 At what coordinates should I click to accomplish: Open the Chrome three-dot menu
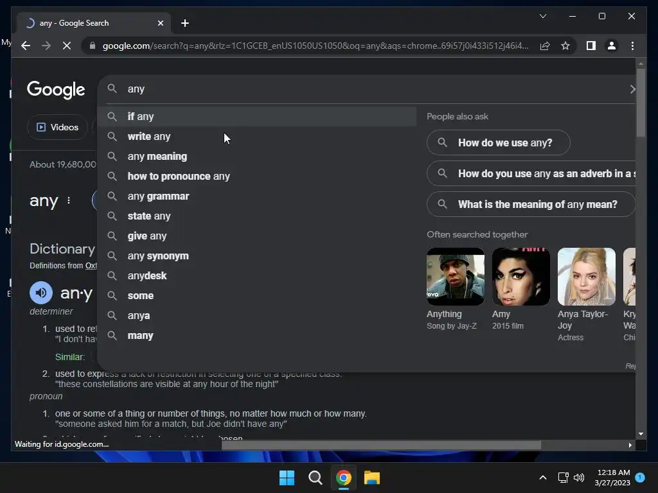coord(632,46)
